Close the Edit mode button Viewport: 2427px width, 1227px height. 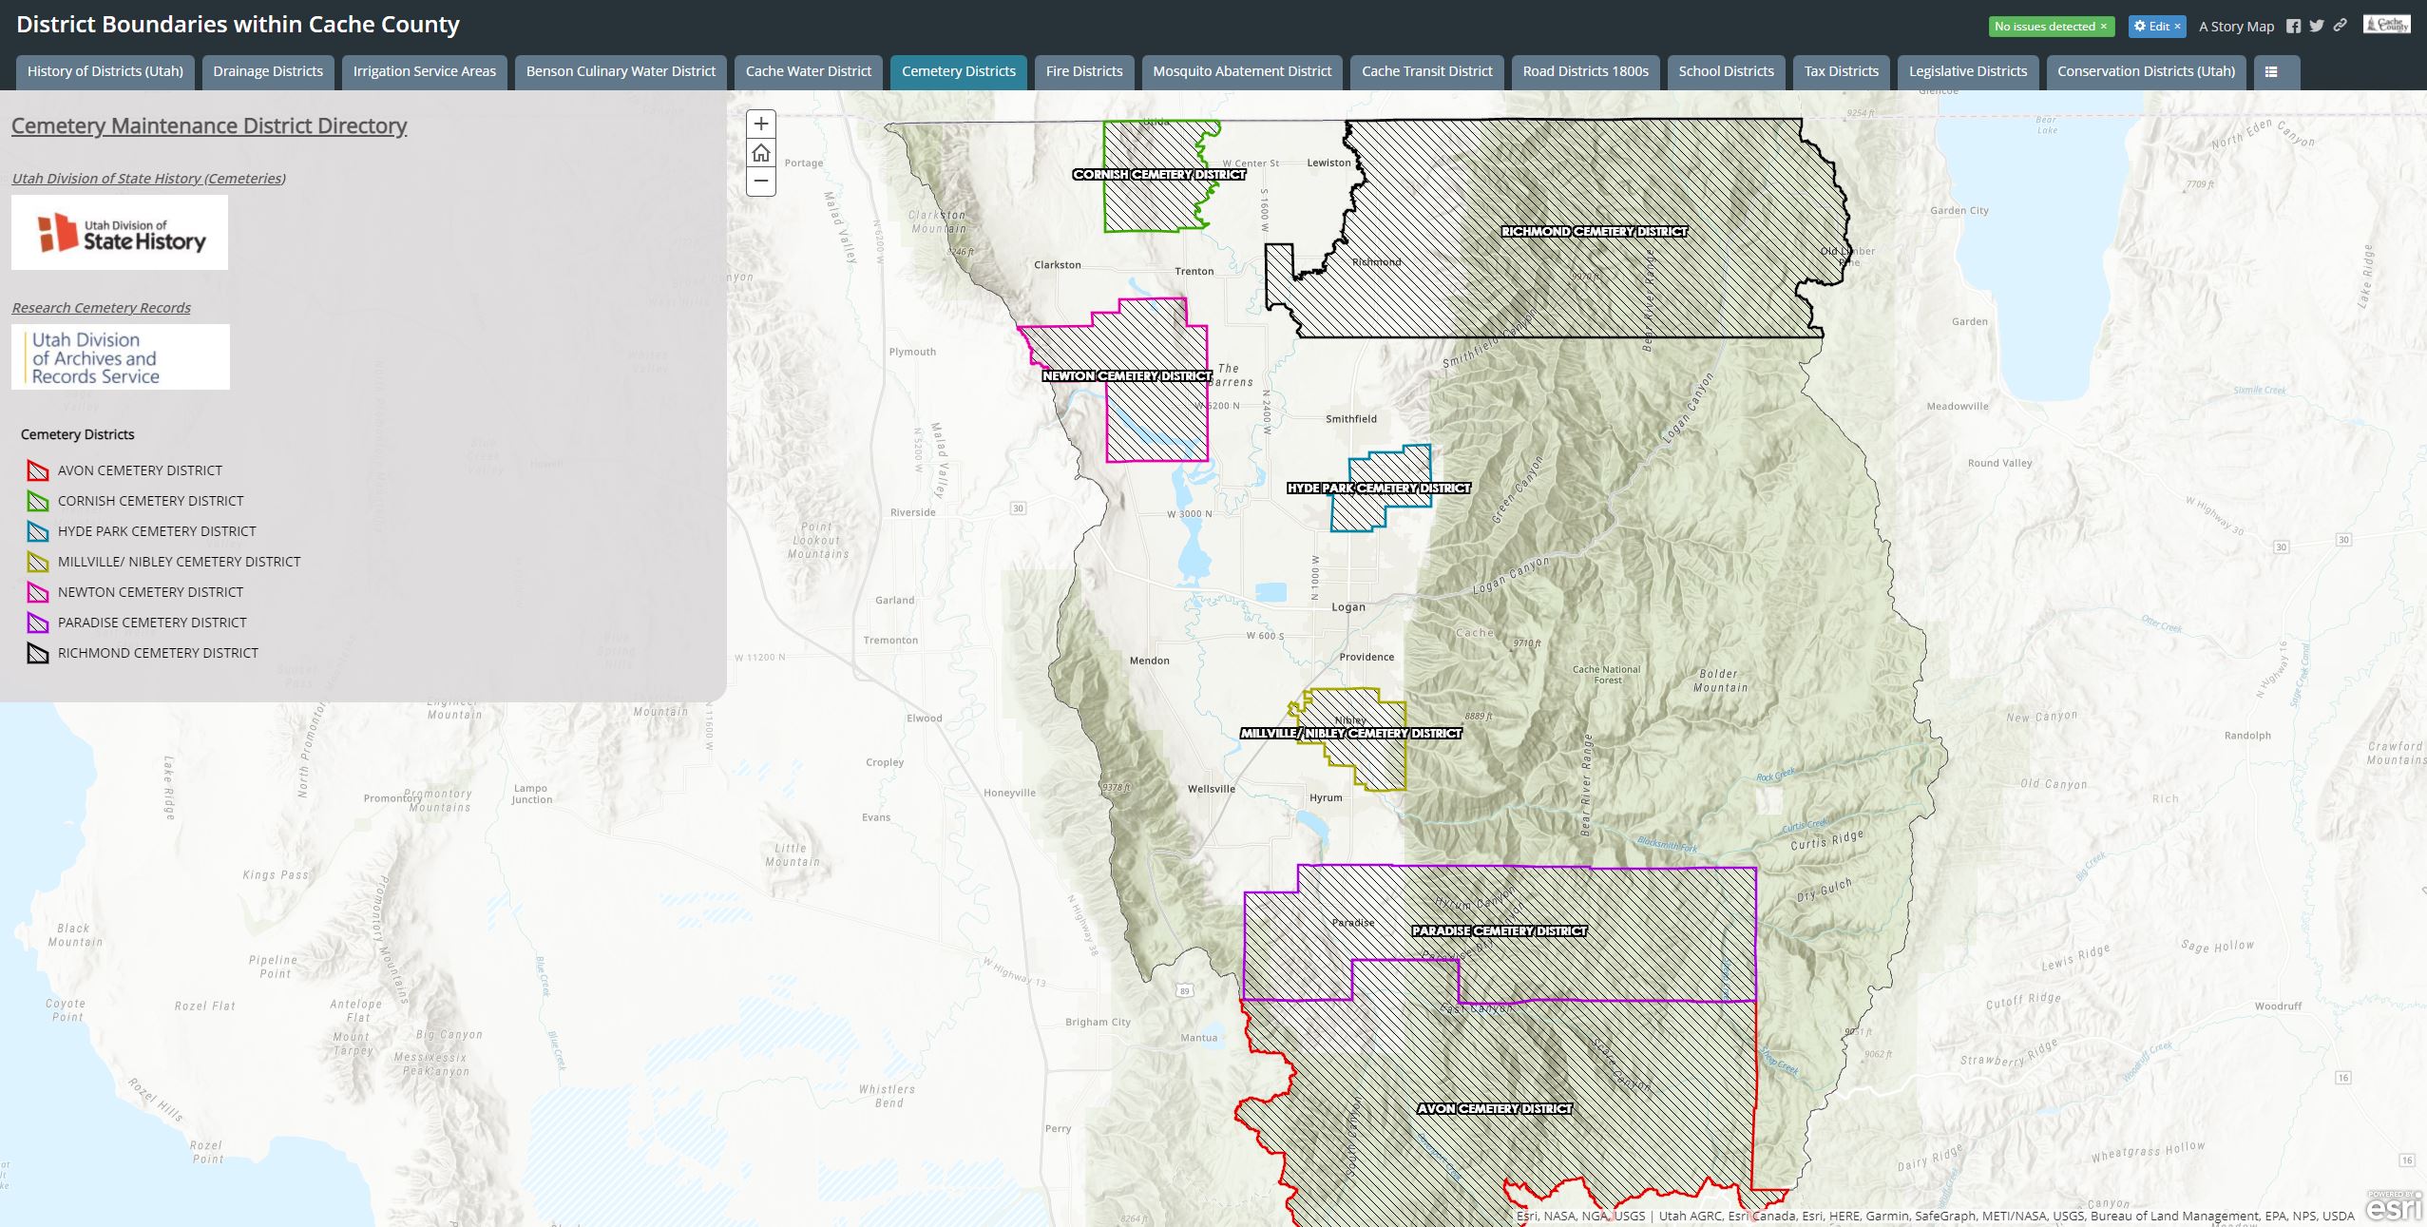point(2177,26)
